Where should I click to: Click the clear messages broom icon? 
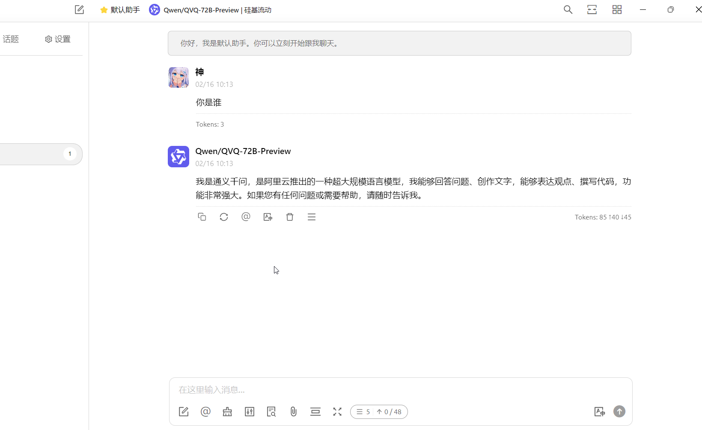tap(227, 412)
